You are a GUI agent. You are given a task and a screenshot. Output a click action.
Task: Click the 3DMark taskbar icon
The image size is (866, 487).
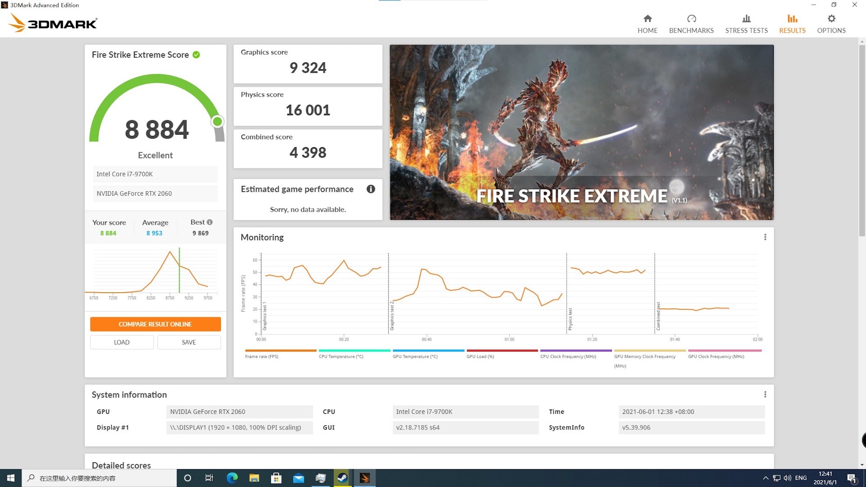[x=365, y=478]
